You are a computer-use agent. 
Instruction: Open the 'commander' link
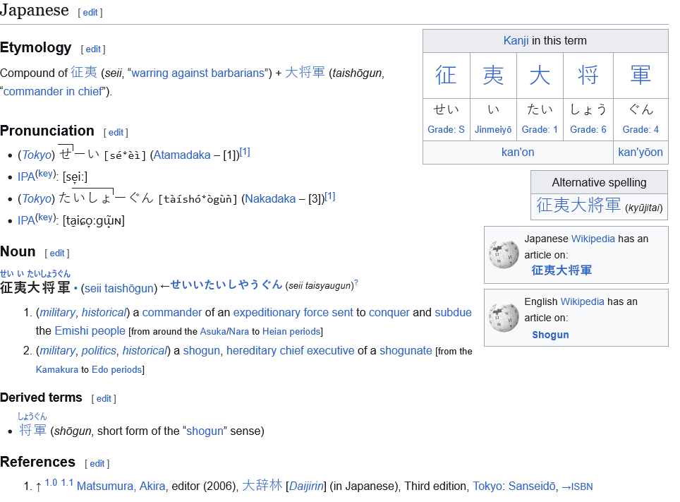[171, 313]
